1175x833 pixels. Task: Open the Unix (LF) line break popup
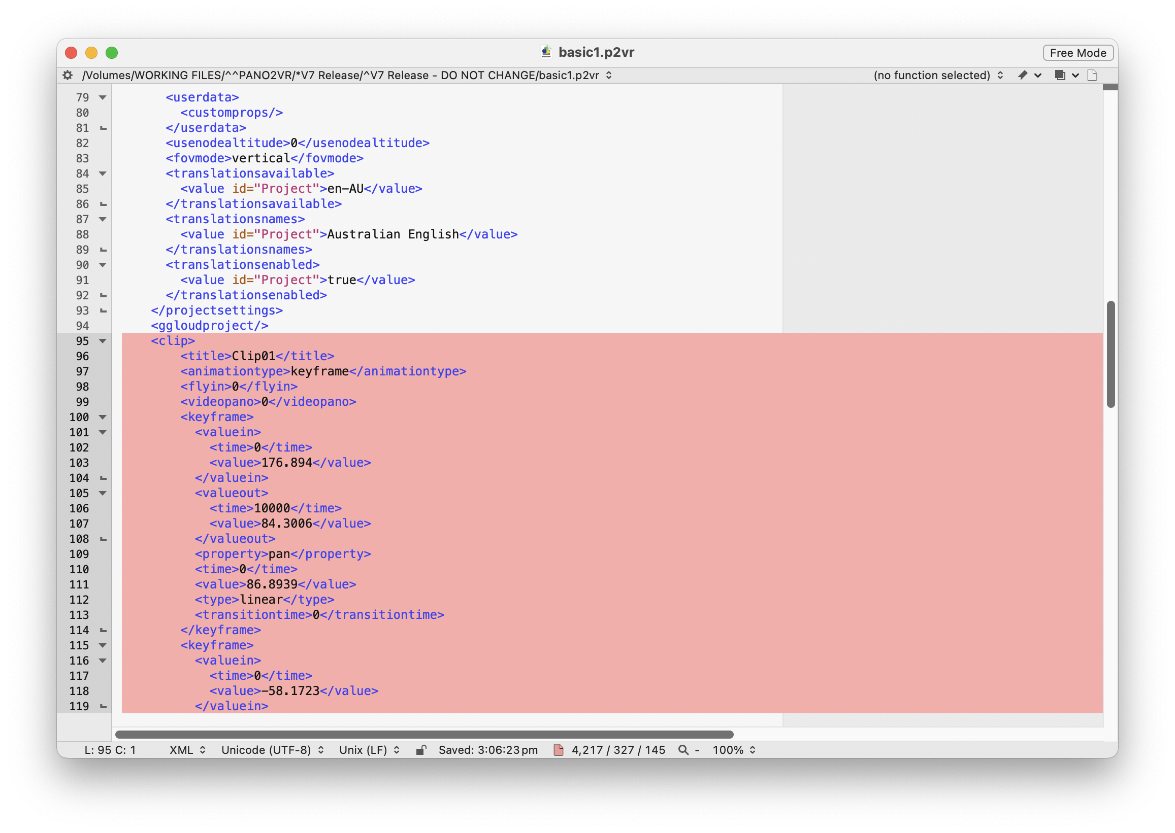click(x=369, y=750)
